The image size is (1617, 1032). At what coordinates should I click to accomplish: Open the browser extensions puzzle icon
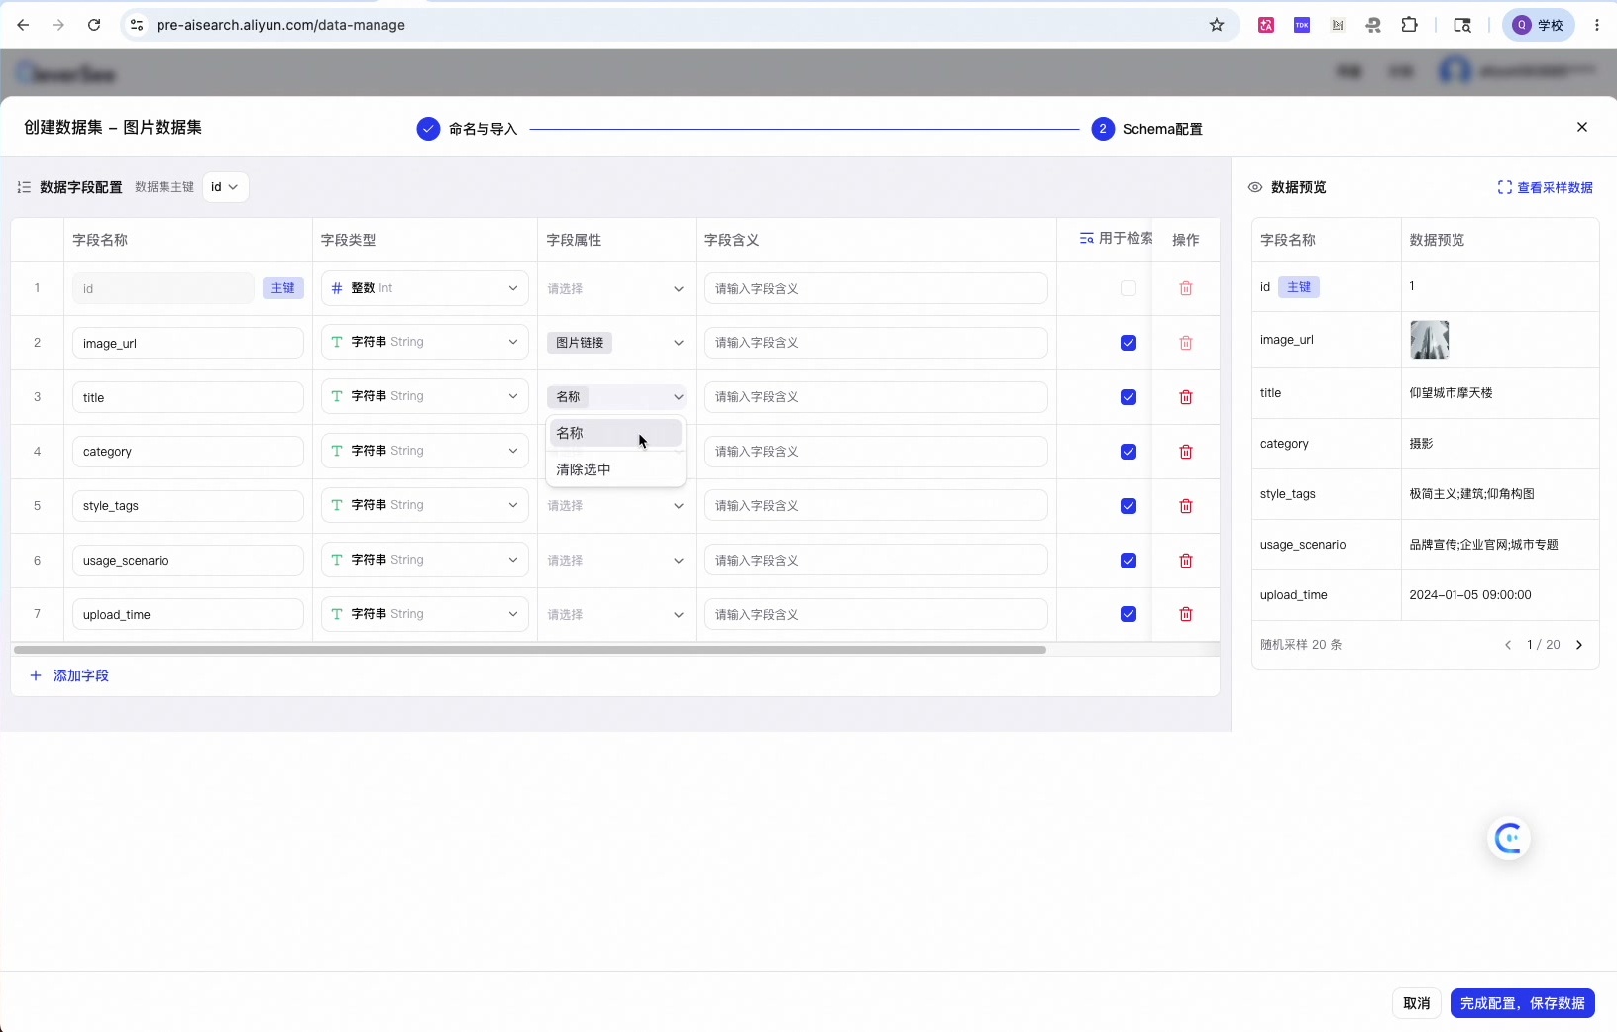(x=1409, y=25)
